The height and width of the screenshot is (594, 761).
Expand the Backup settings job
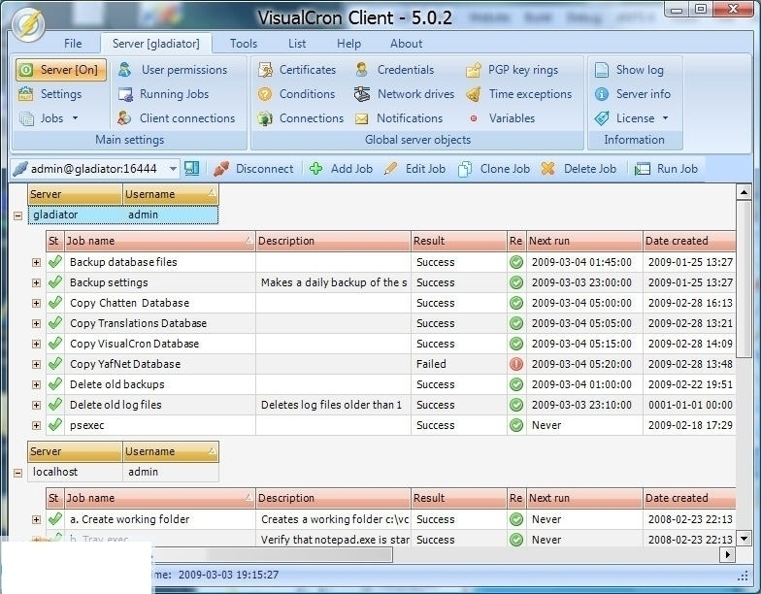pyautogui.click(x=37, y=283)
